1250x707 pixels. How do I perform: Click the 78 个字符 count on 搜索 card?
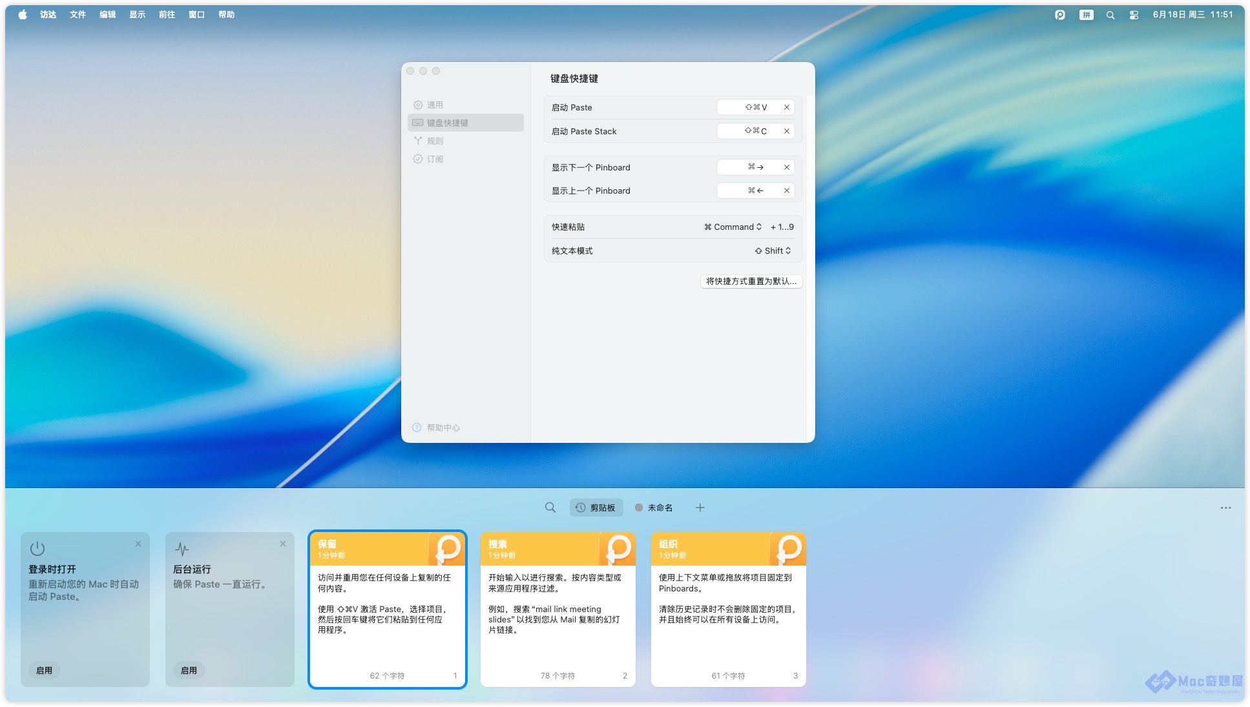(557, 675)
